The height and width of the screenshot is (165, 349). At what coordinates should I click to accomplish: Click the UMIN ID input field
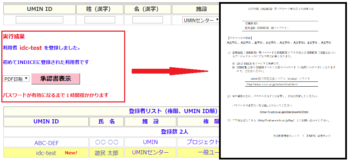point(40,20)
